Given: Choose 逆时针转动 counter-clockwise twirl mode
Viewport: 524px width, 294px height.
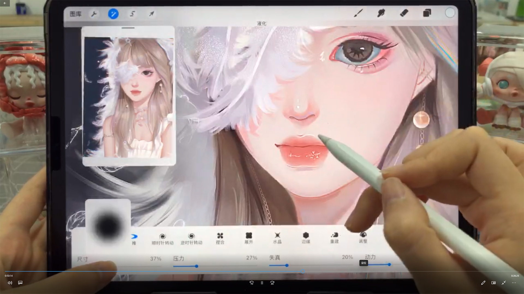Looking at the screenshot, I should click(191, 239).
